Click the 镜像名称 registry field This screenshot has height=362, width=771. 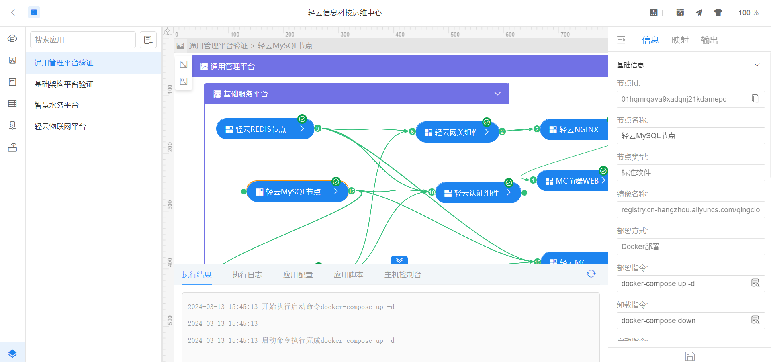coord(691,210)
